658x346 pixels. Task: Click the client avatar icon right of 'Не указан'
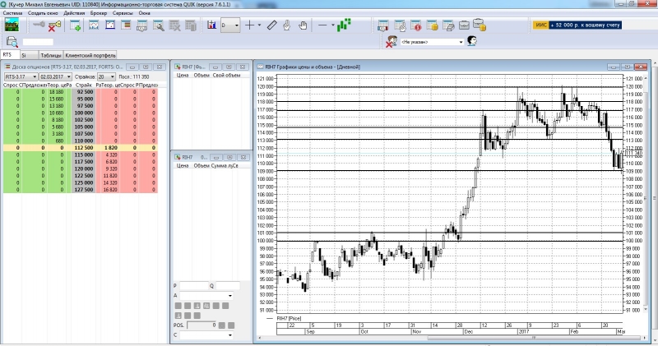point(473,40)
